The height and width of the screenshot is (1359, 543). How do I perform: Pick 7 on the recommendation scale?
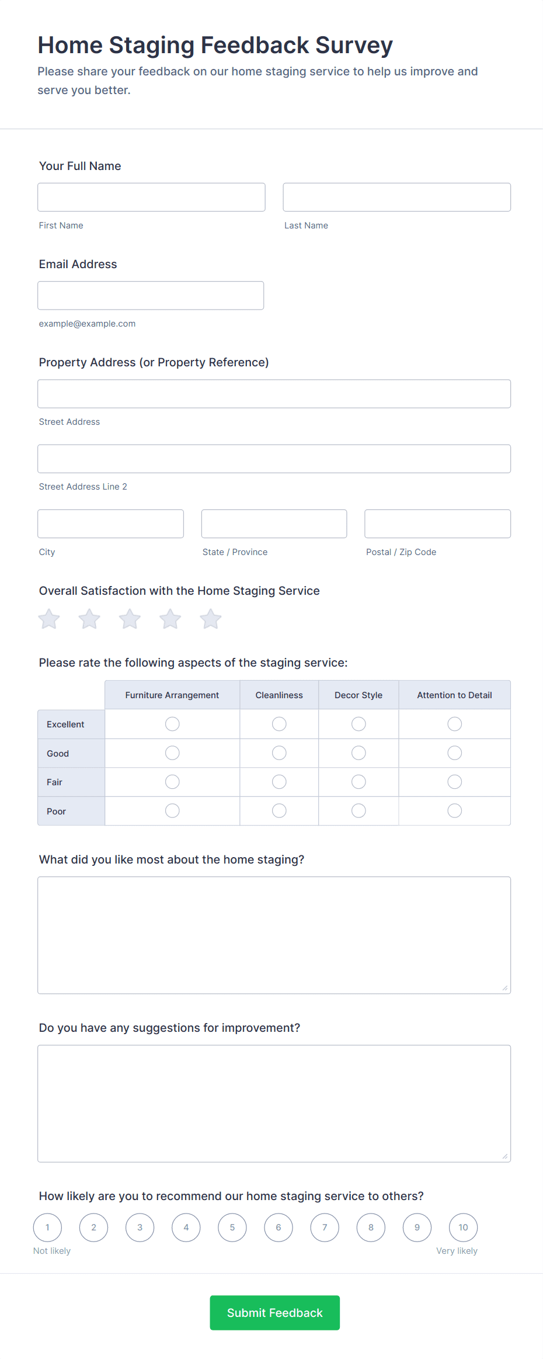(325, 1228)
